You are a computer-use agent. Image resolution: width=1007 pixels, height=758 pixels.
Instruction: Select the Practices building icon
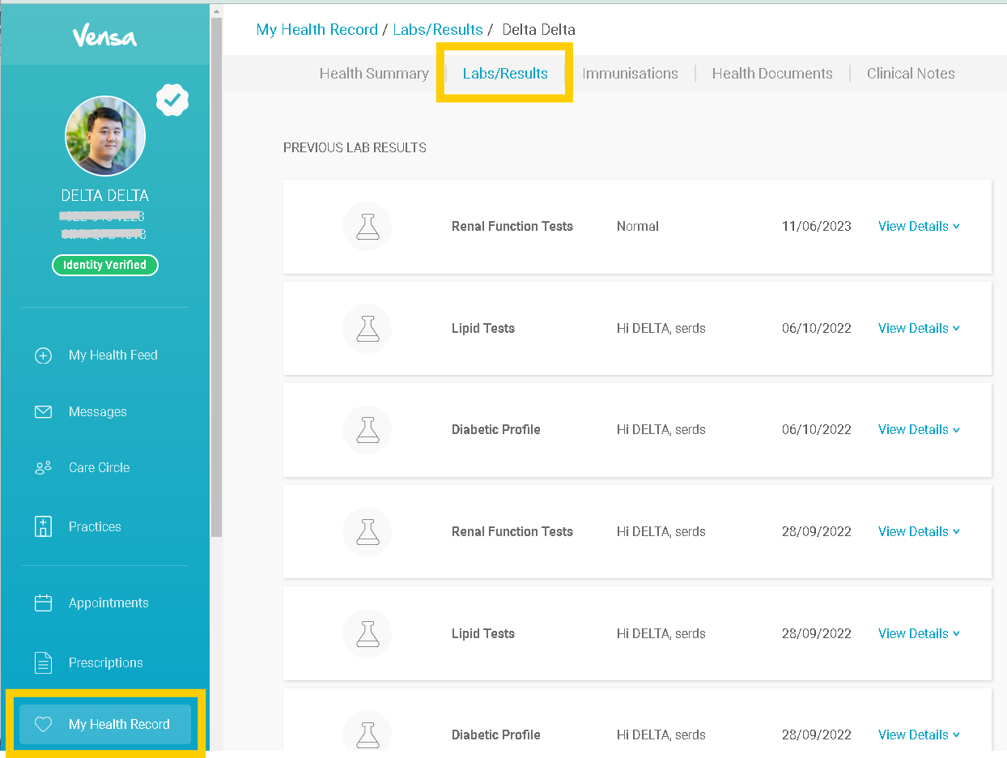(43, 526)
